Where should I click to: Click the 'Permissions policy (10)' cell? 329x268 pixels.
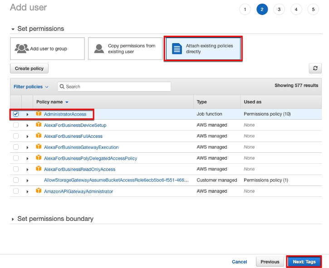[x=267, y=114]
